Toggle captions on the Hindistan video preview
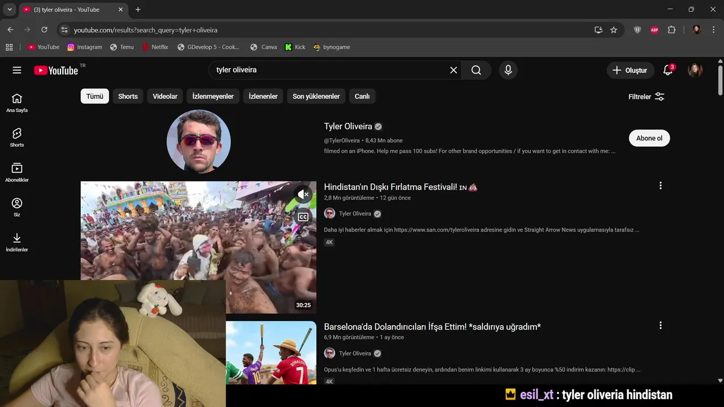The height and width of the screenshot is (407, 724). [303, 217]
